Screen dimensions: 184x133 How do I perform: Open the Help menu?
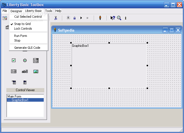[58, 11]
